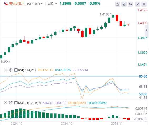
Task: Open MACD indicator settings hexagon icon
Action: (11, 103)
